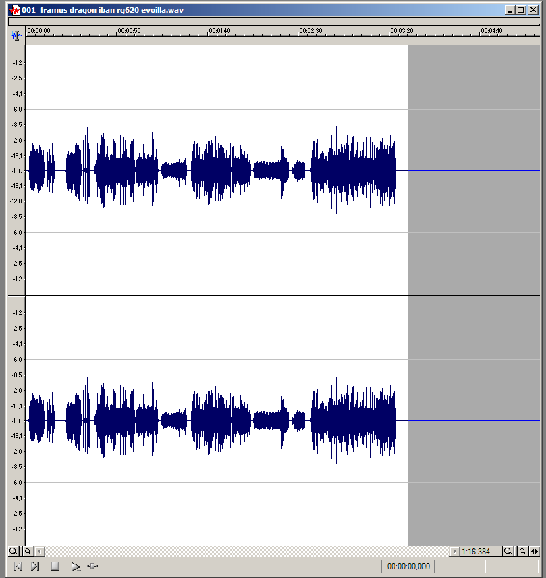Close the evoilla.wav data window
This screenshot has width=546, height=578.
[533, 10]
